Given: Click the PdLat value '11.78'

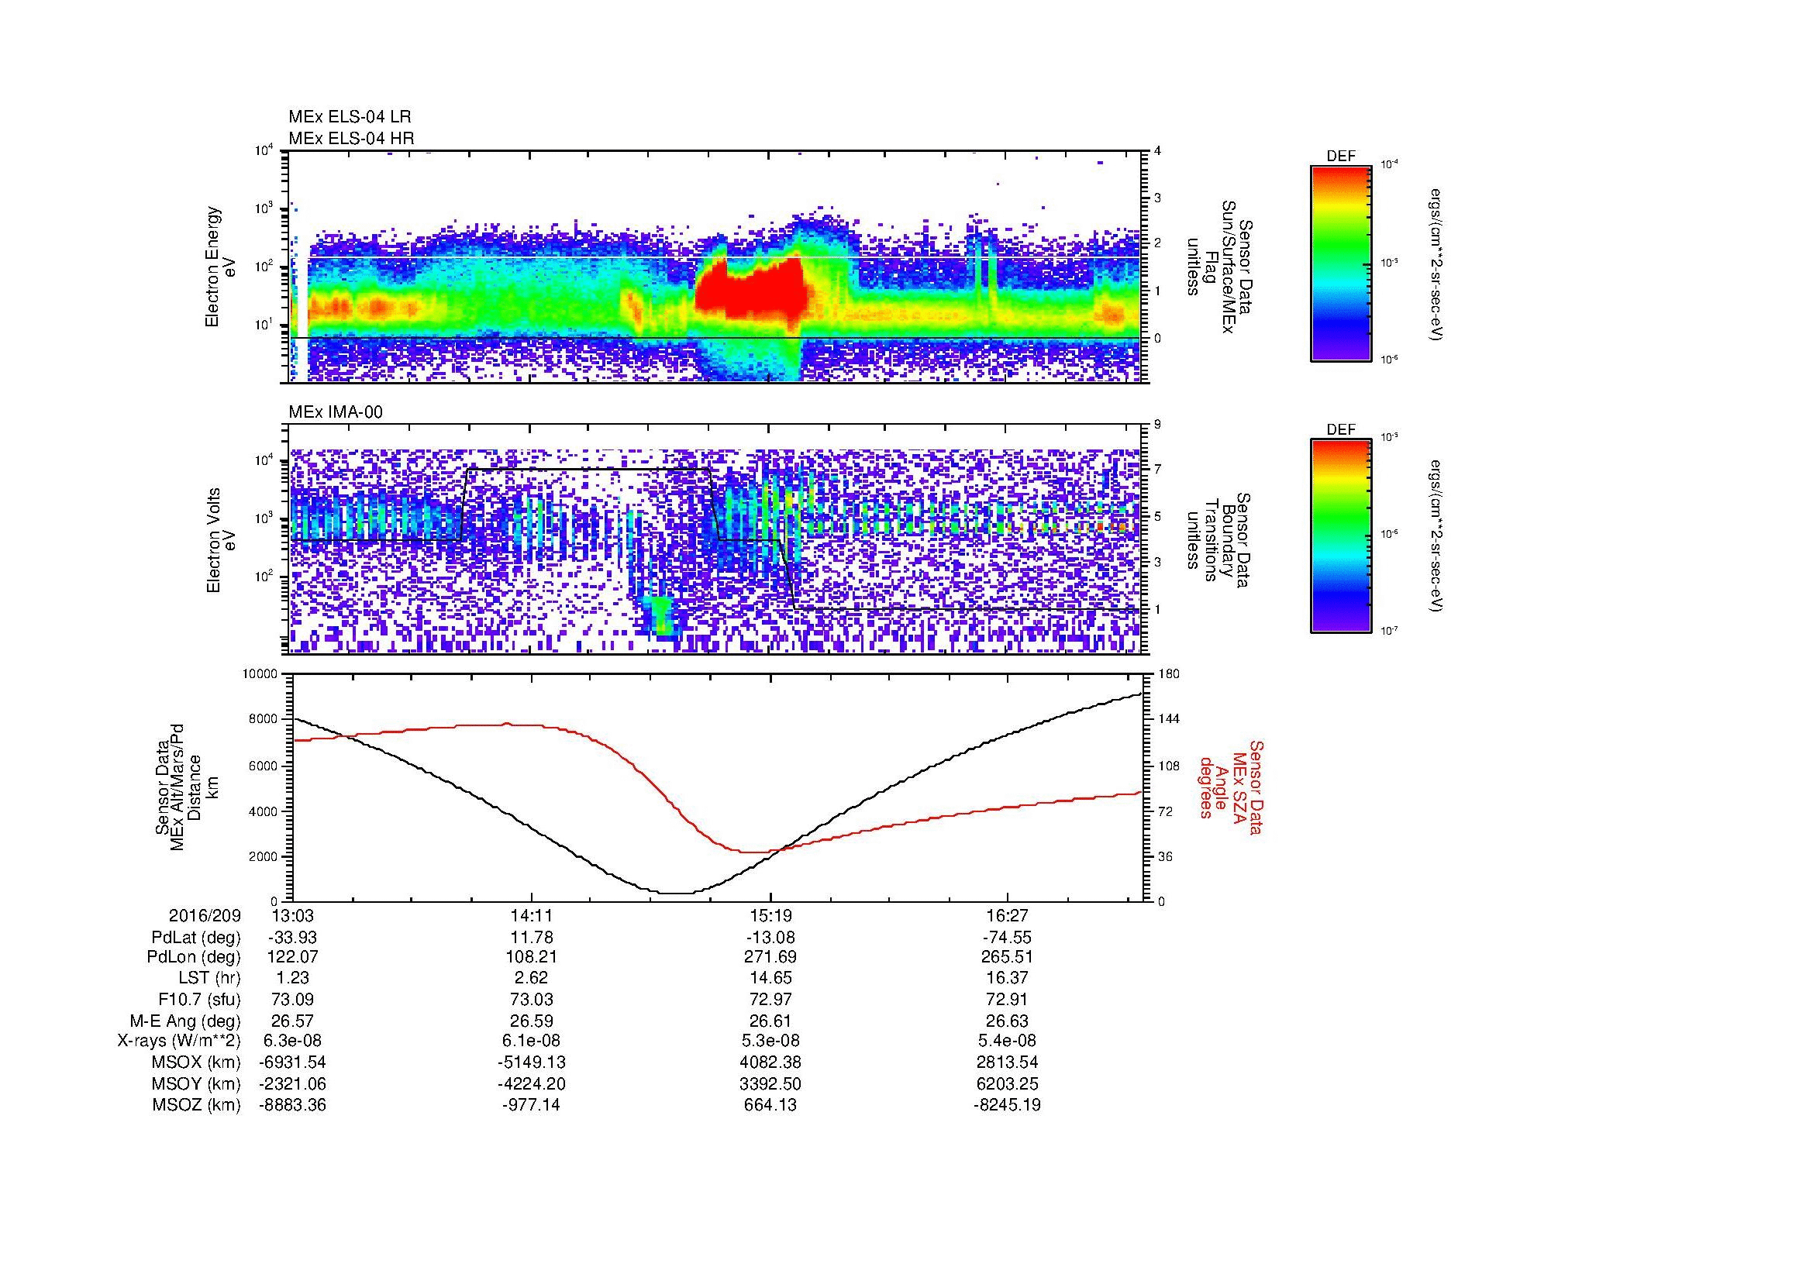Looking at the screenshot, I should [x=532, y=938].
